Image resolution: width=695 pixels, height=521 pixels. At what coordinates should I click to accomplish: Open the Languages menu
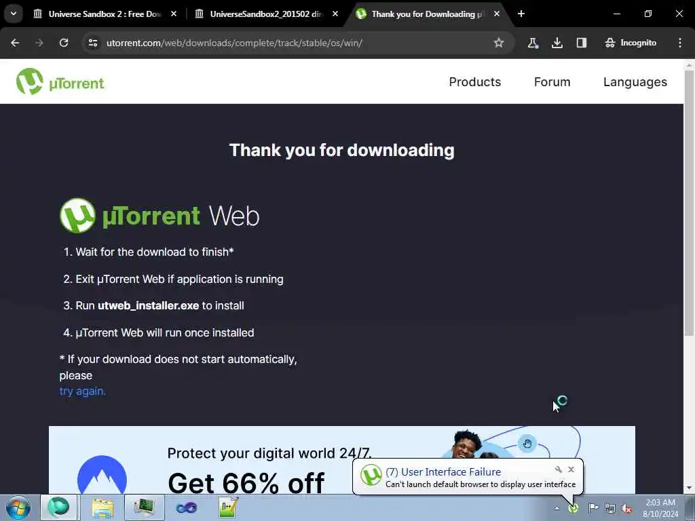pyautogui.click(x=635, y=82)
